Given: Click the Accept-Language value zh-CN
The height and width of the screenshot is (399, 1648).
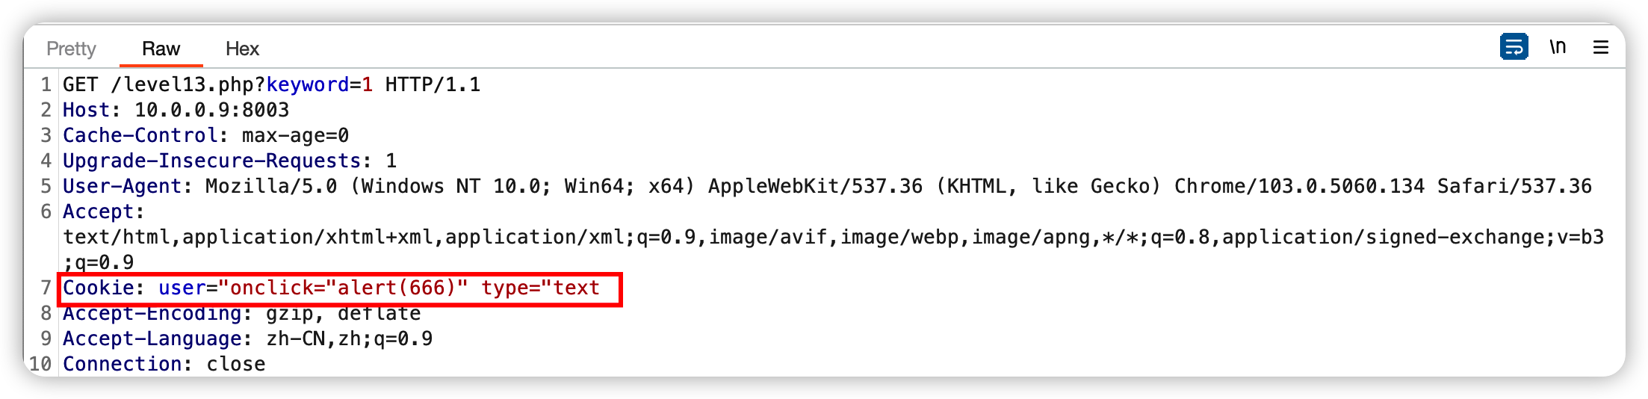Looking at the screenshot, I should 296,338.
